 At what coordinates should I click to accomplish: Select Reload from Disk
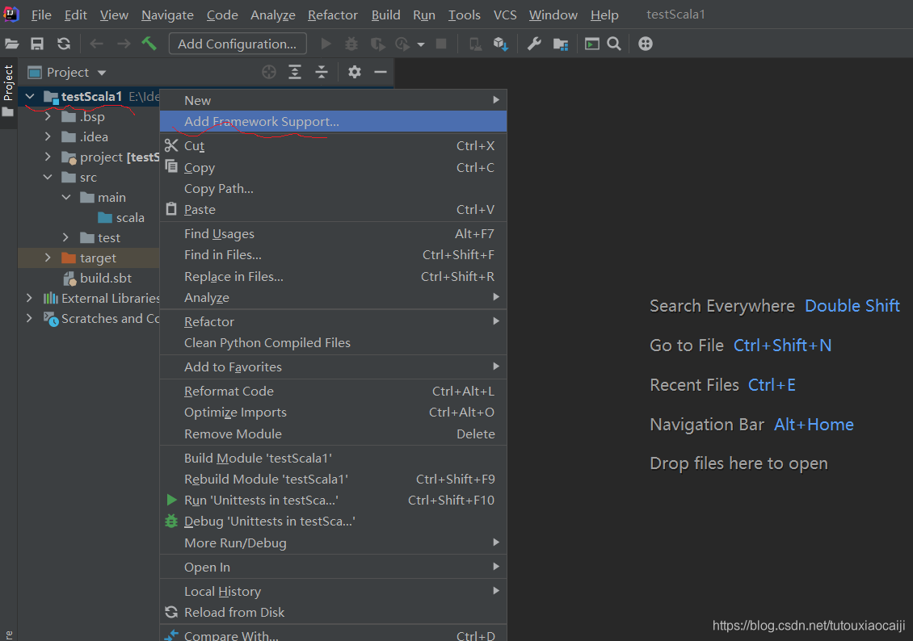pyautogui.click(x=333, y=612)
